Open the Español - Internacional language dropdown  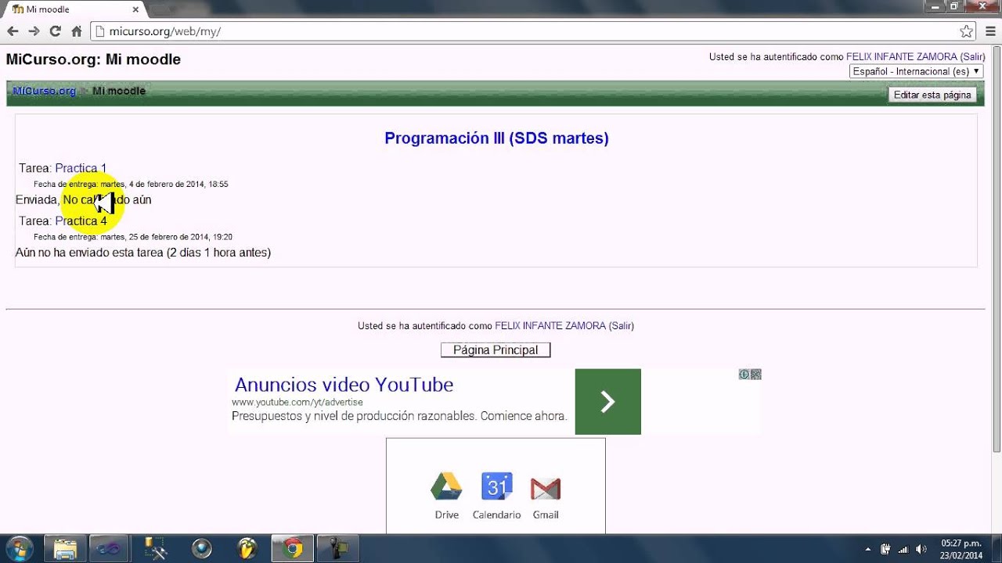click(917, 71)
